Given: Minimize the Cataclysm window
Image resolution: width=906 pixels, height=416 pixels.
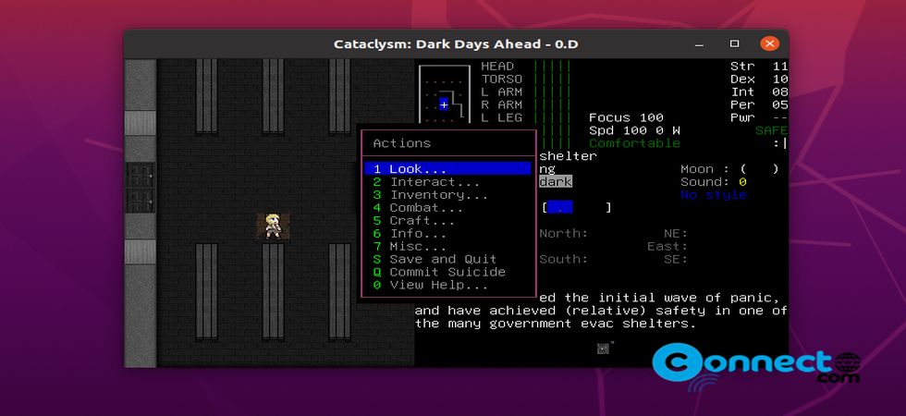Looking at the screenshot, I should [700, 44].
